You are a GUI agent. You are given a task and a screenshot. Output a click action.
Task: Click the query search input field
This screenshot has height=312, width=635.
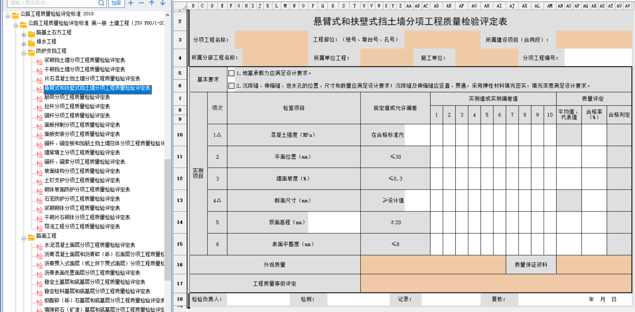(x=52, y=3)
